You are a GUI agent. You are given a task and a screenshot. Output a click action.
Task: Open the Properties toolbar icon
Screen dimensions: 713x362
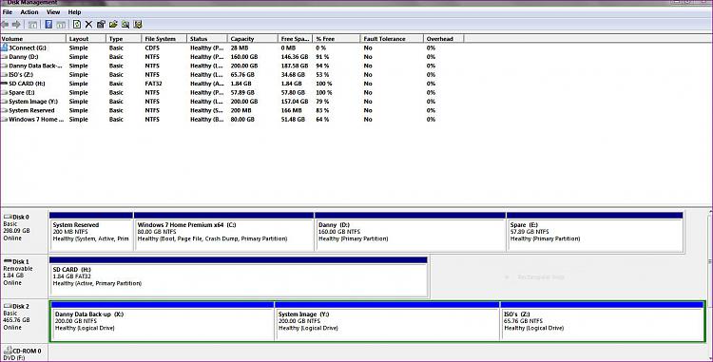[101, 25]
